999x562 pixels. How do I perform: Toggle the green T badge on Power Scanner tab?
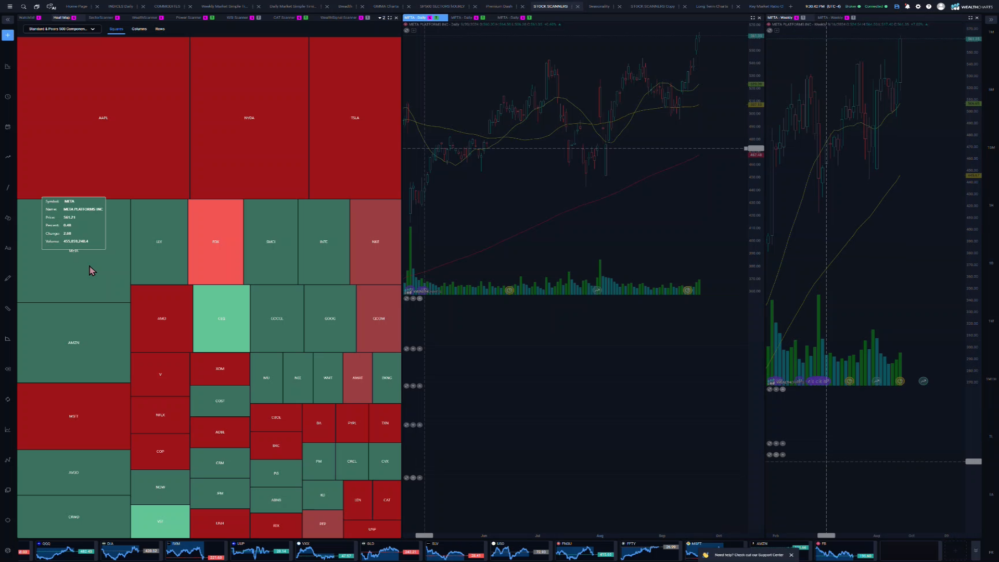212,18
